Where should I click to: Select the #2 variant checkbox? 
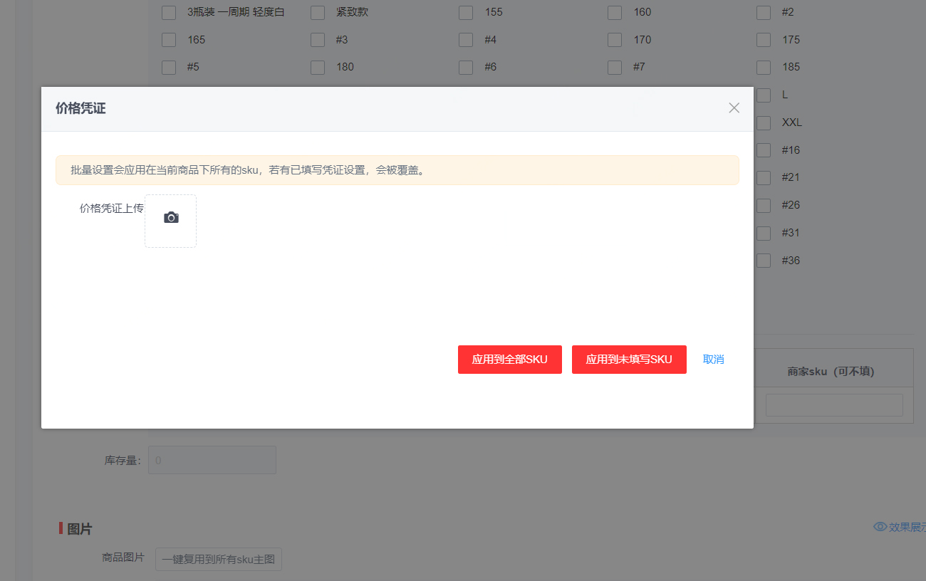[x=763, y=12]
